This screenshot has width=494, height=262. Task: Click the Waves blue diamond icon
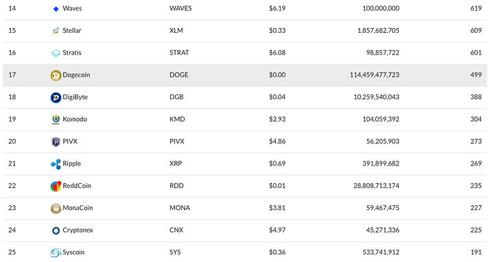coord(56,9)
